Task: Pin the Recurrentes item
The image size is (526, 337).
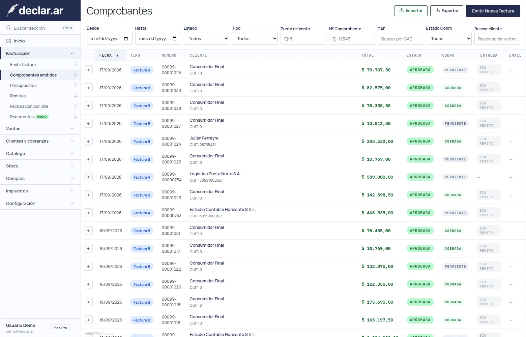Action: [x=76, y=117]
